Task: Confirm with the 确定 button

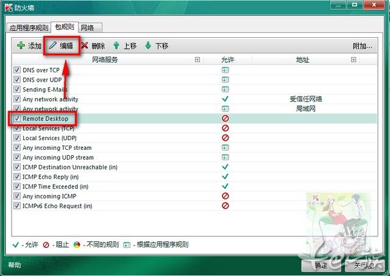Action: [x=321, y=266]
